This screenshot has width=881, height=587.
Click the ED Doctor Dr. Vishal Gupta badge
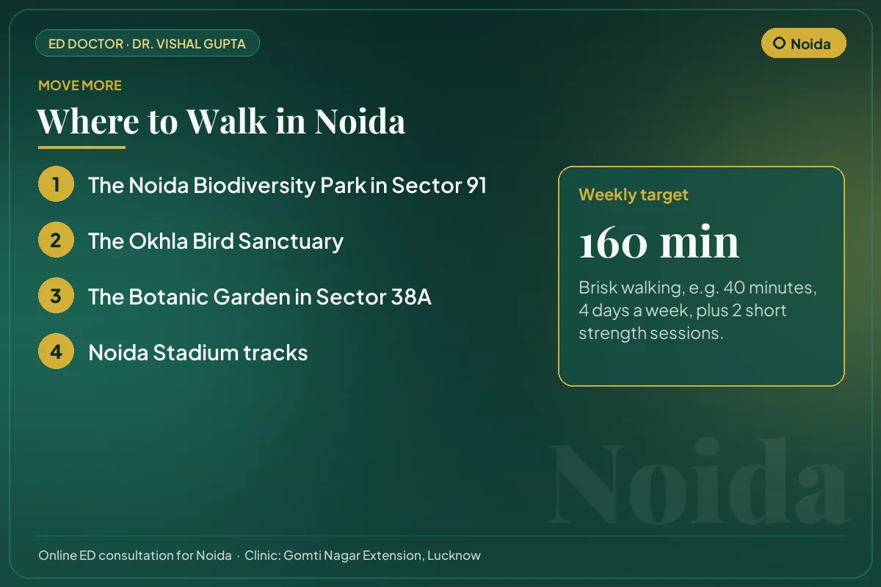[x=148, y=43]
